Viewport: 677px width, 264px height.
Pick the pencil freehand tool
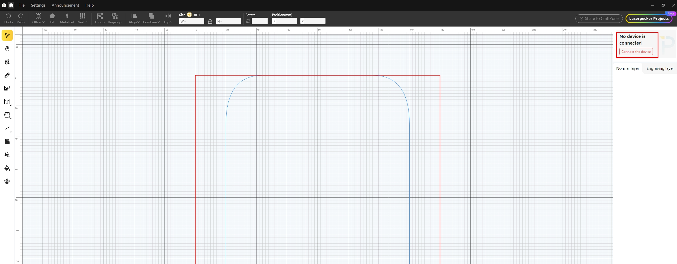click(x=7, y=75)
